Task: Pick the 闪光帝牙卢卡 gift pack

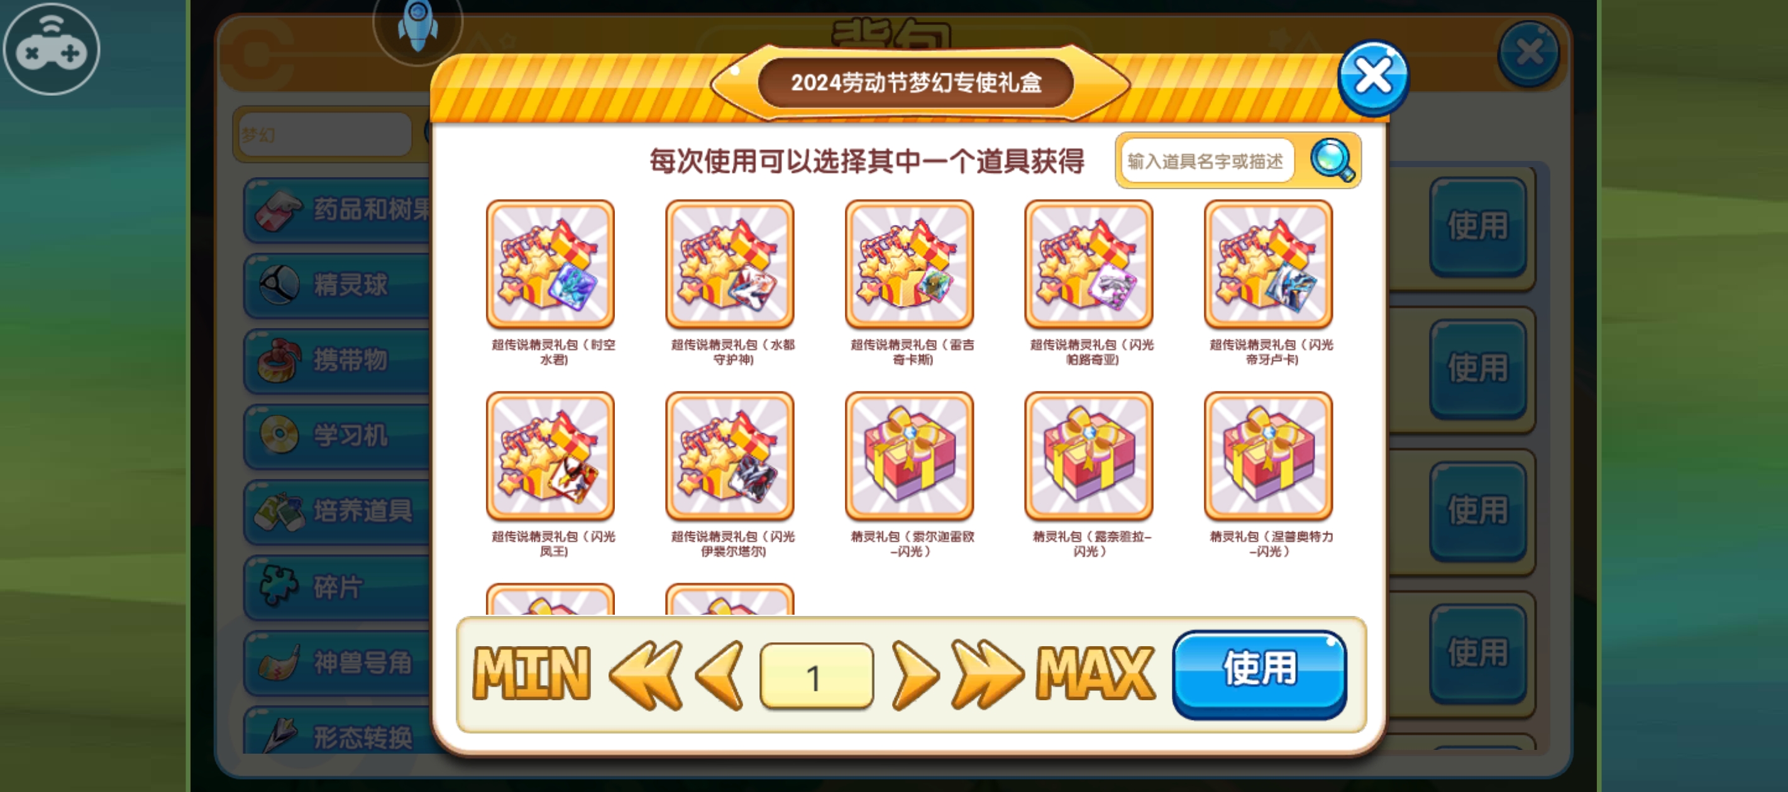Action: 1268,265
